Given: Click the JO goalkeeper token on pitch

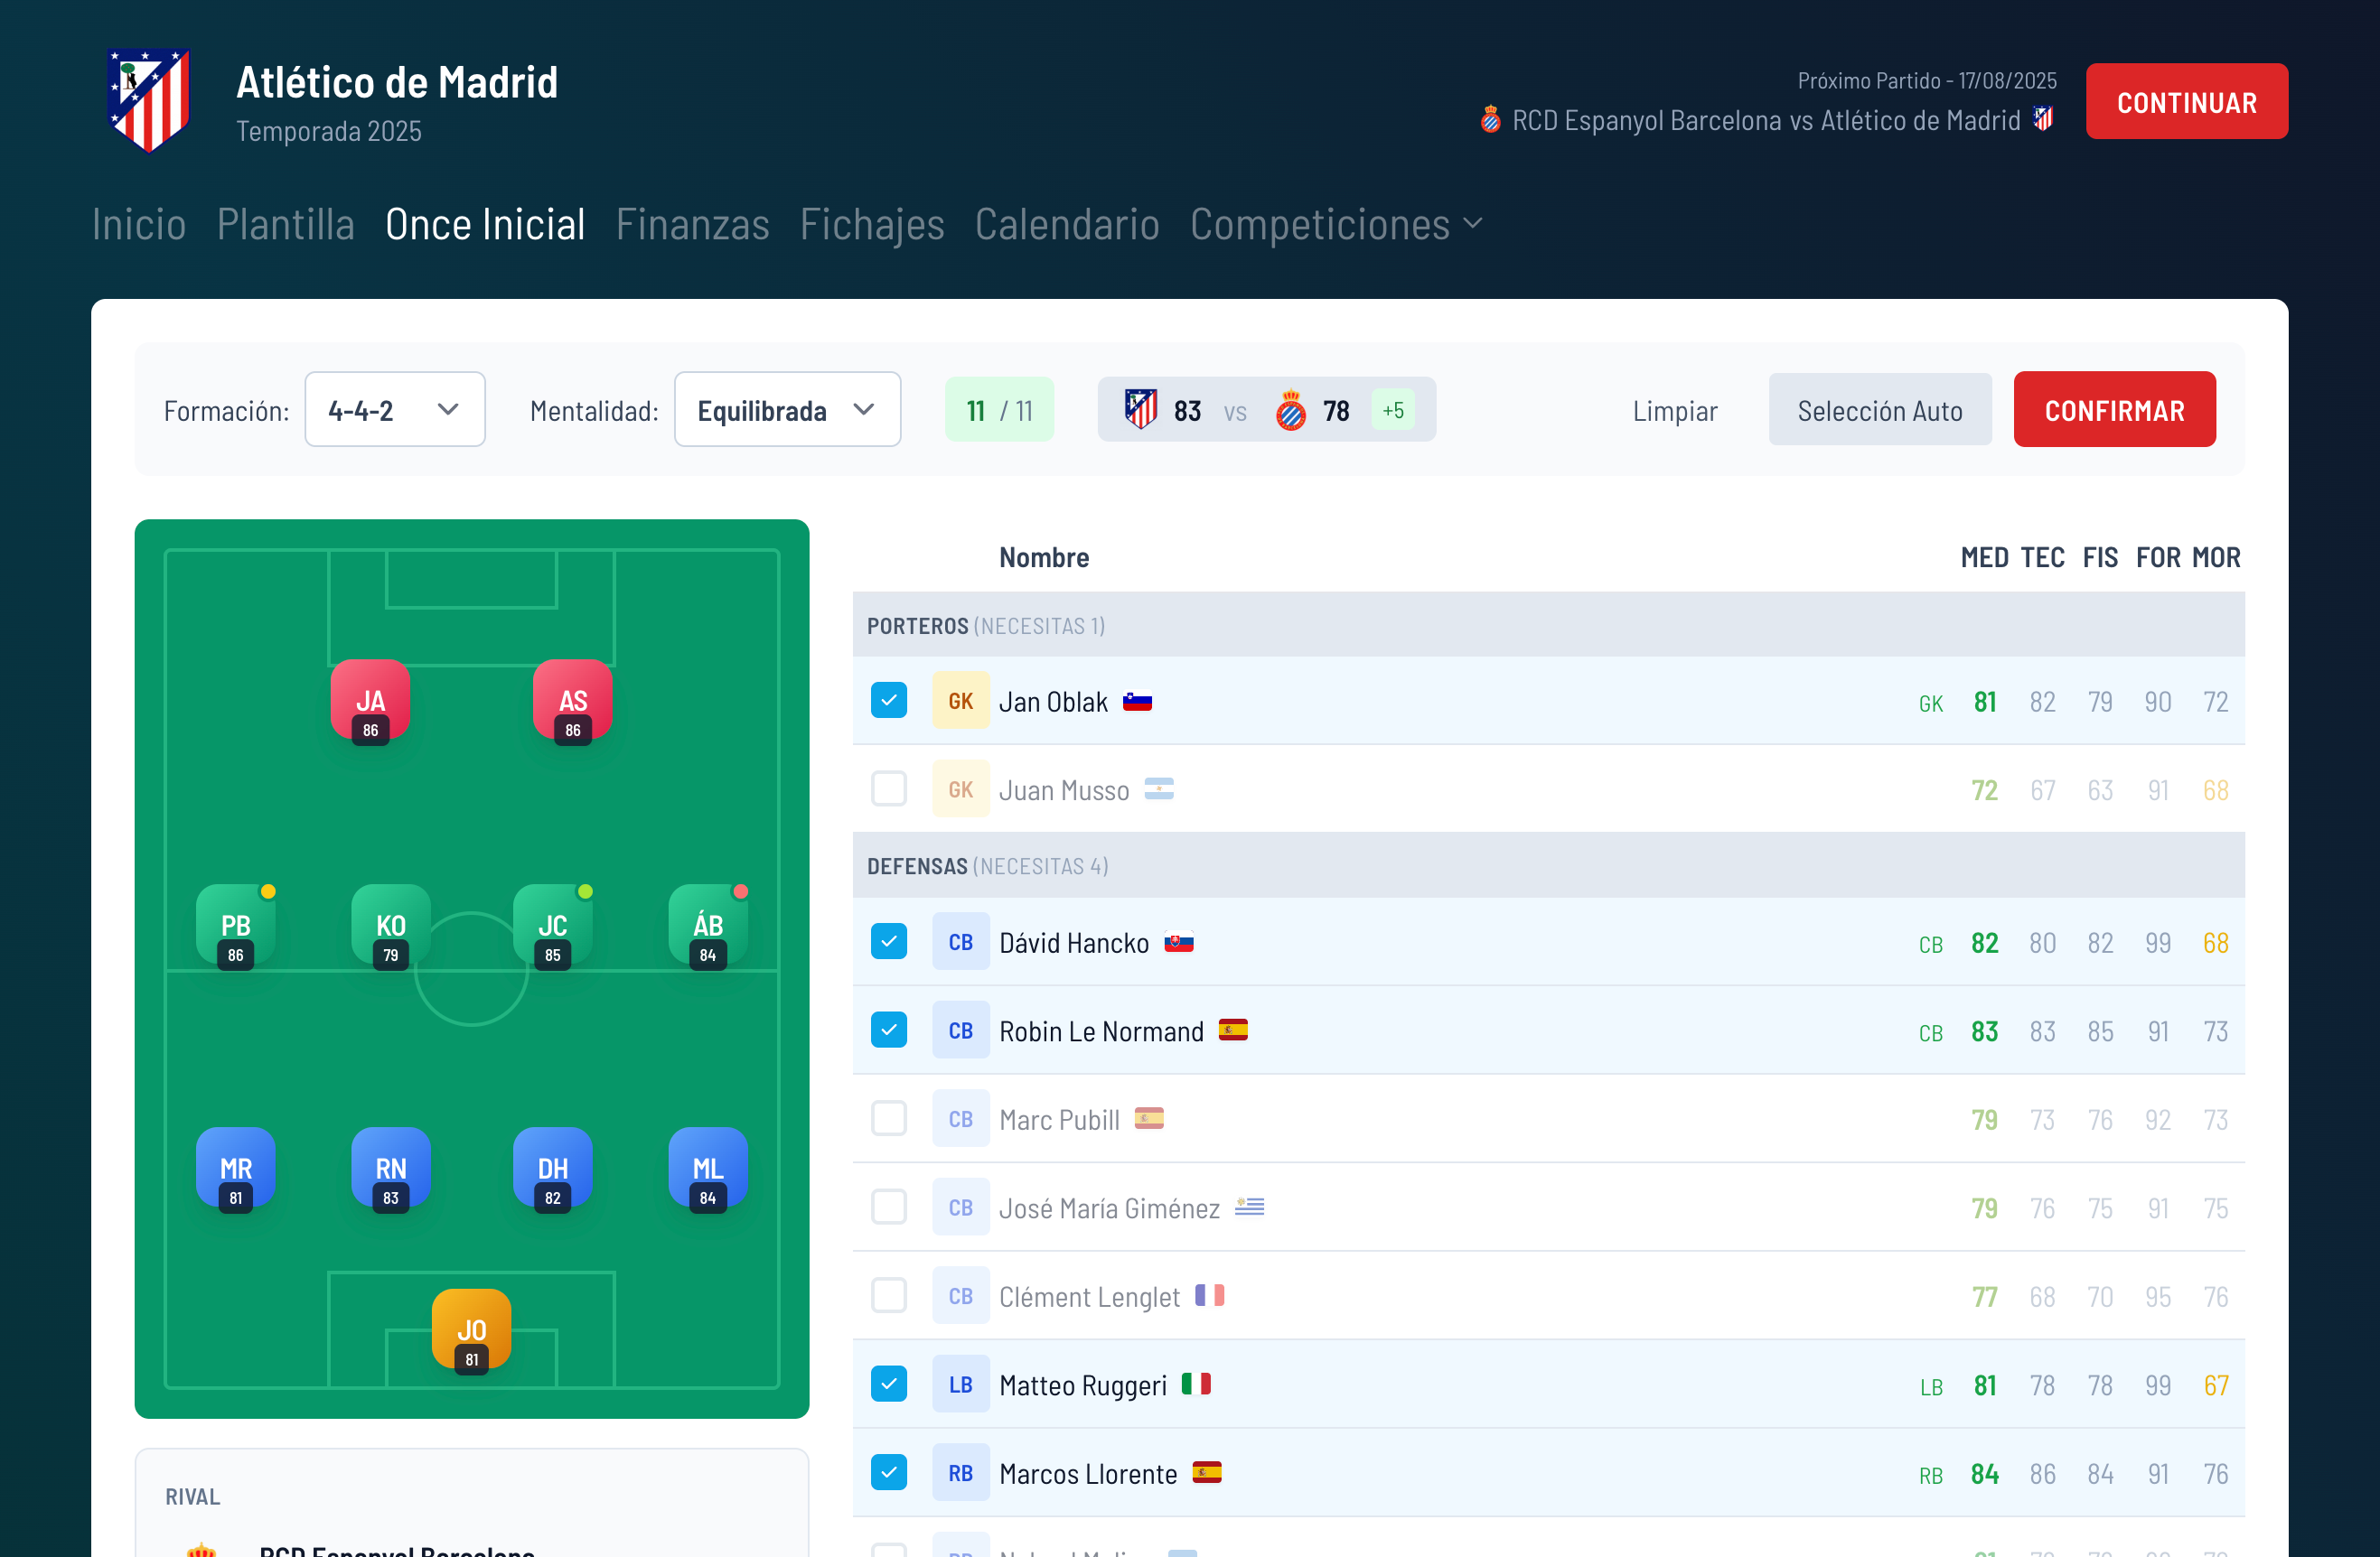Looking at the screenshot, I should (x=471, y=1329).
